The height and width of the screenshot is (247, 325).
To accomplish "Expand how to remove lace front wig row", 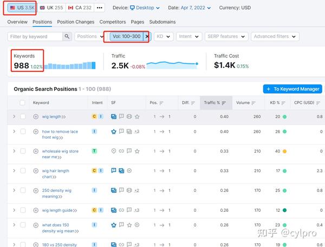I will click(14, 132).
